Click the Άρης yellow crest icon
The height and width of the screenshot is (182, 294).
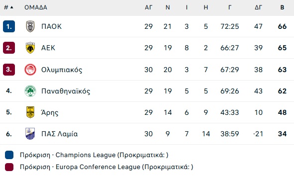coord(30,112)
